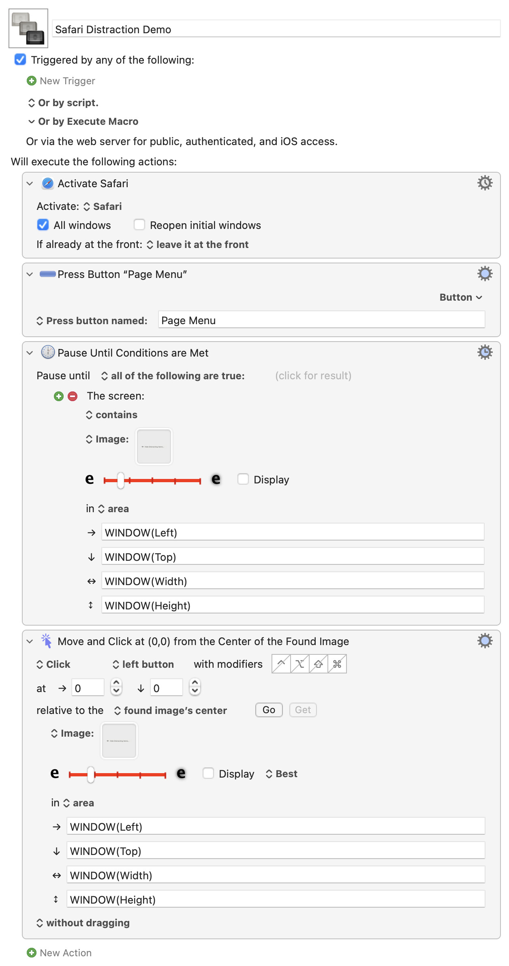Click the WINDOW(Left) field in Pause Until
The height and width of the screenshot is (966, 509).
[293, 532]
